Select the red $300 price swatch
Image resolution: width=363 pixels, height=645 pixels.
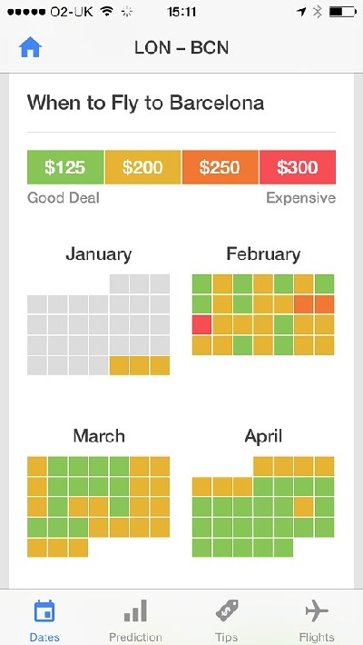click(298, 167)
